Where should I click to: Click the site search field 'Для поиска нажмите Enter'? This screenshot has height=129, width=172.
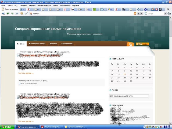(x=129, y=96)
